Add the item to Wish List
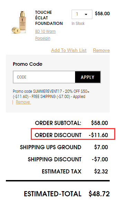 coord(69,50)
